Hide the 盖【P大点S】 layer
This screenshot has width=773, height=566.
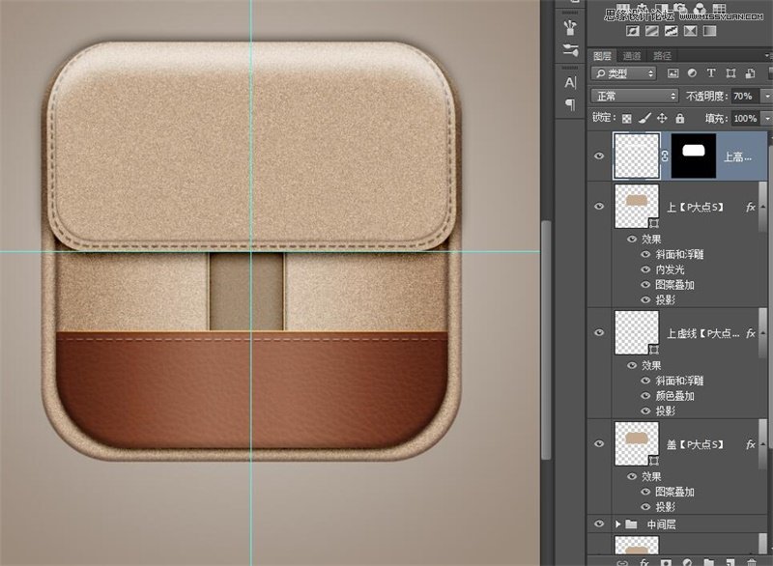click(599, 444)
